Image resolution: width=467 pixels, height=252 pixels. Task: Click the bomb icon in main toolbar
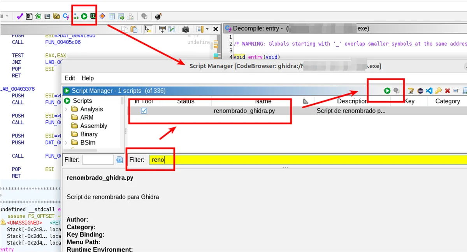tap(158, 16)
